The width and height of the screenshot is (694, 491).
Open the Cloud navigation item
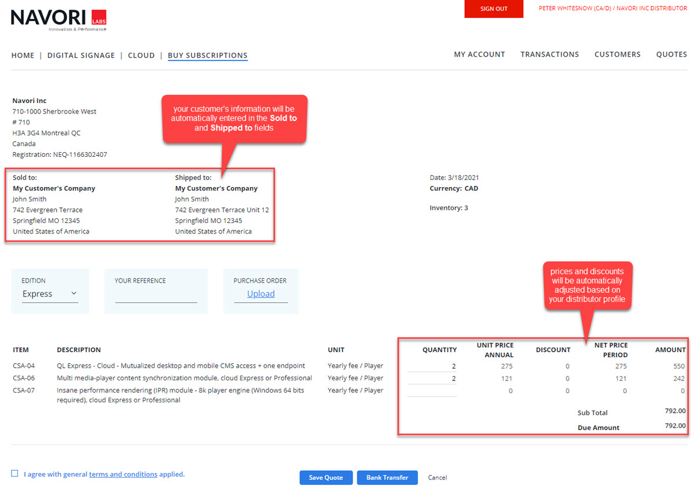141,56
